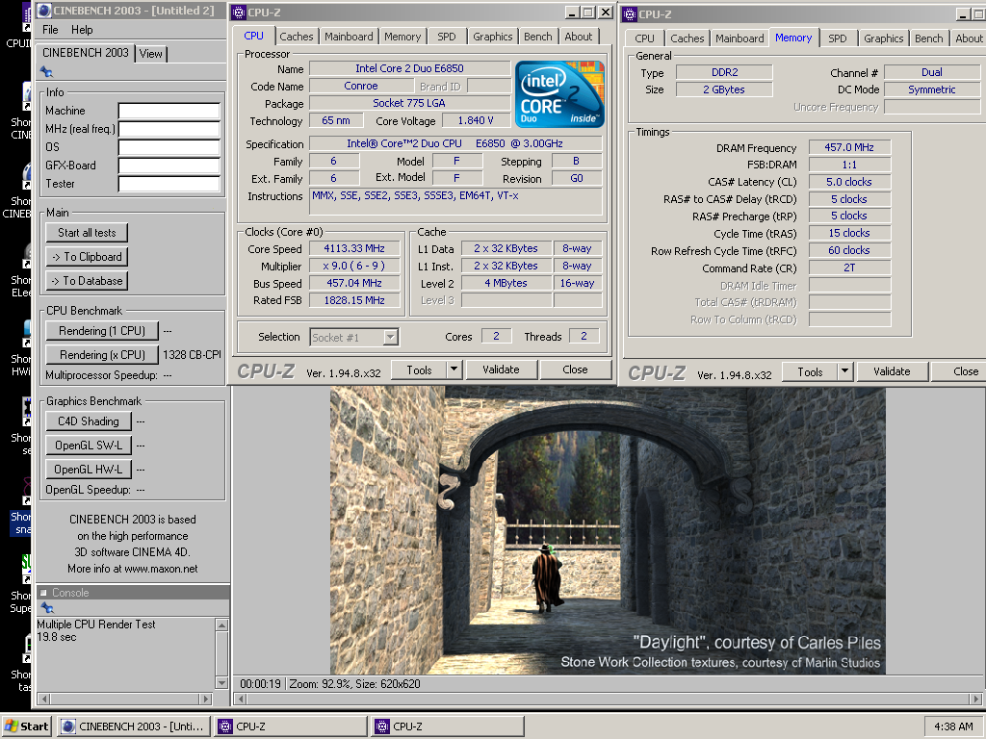Click the To Clipboard button
This screenshot has height=739, width=986.
coord(87,256)
